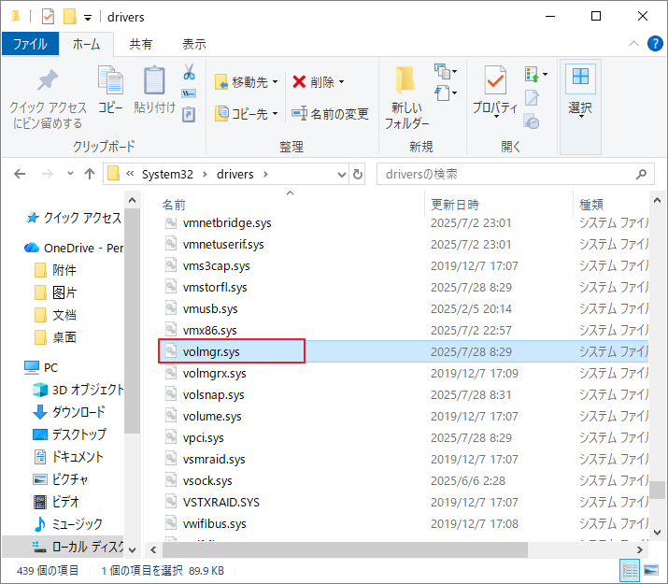Open the Copy to (コピー先) dropdown
Screen dimensions: 668x584
[x=247, y=114]
